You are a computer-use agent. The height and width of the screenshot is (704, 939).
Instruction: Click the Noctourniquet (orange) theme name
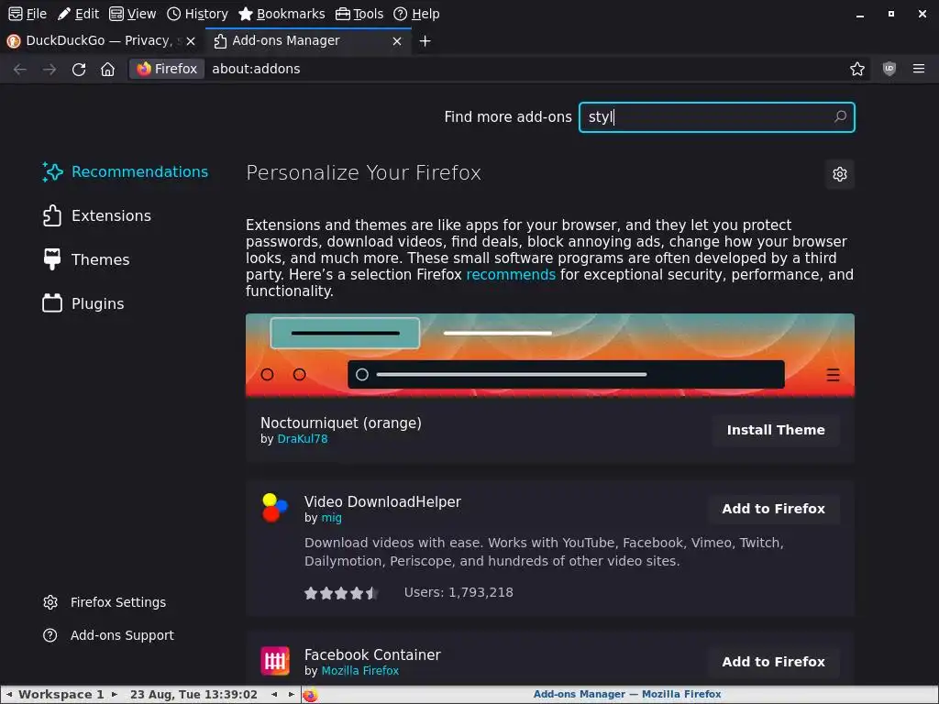click(x=341, y=423)
